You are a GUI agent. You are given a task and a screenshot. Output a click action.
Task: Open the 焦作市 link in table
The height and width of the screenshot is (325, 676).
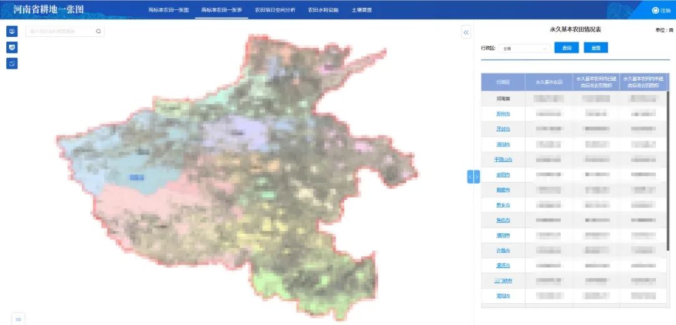[x=503, y=221]
